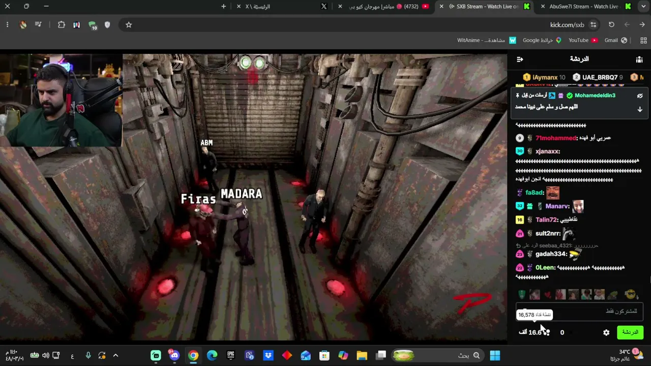Open Windows Start menu
This screenshot has width=651, height=366.
(x=495, y=355)
